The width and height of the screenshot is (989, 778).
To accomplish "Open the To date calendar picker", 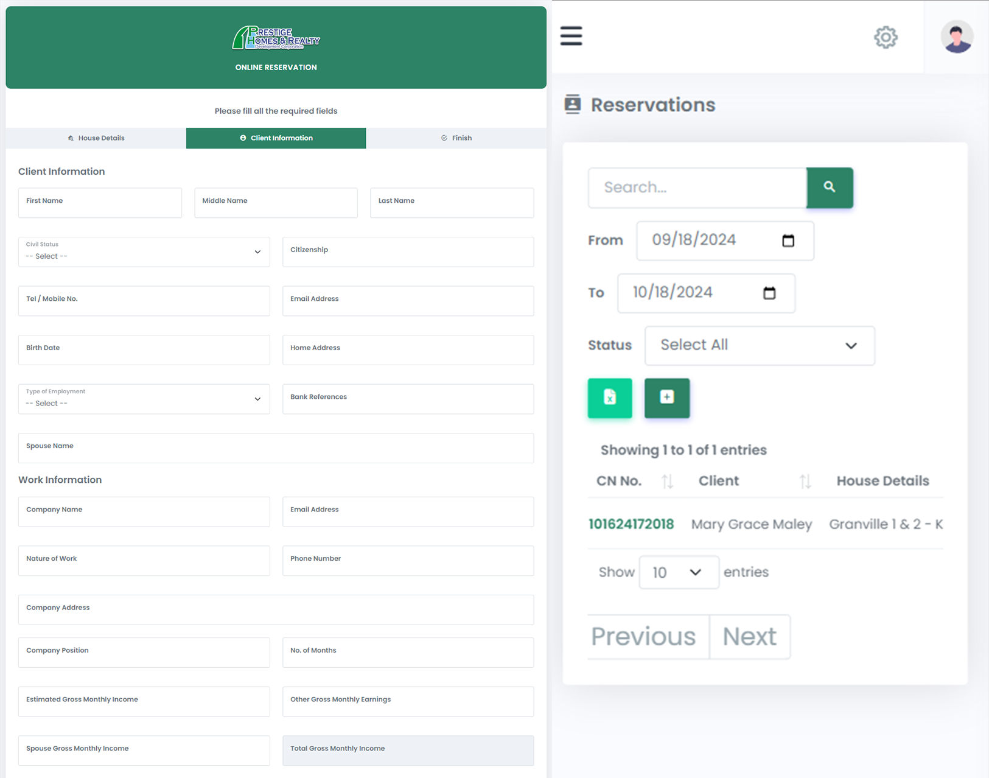I will point(769,293).
